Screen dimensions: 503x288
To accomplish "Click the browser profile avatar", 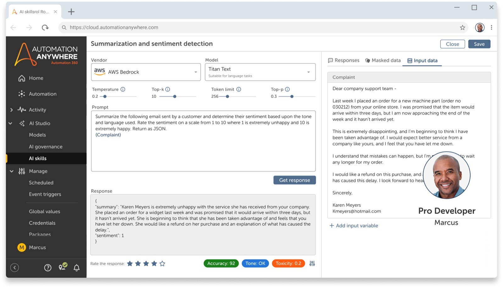I will coord(480,28).
